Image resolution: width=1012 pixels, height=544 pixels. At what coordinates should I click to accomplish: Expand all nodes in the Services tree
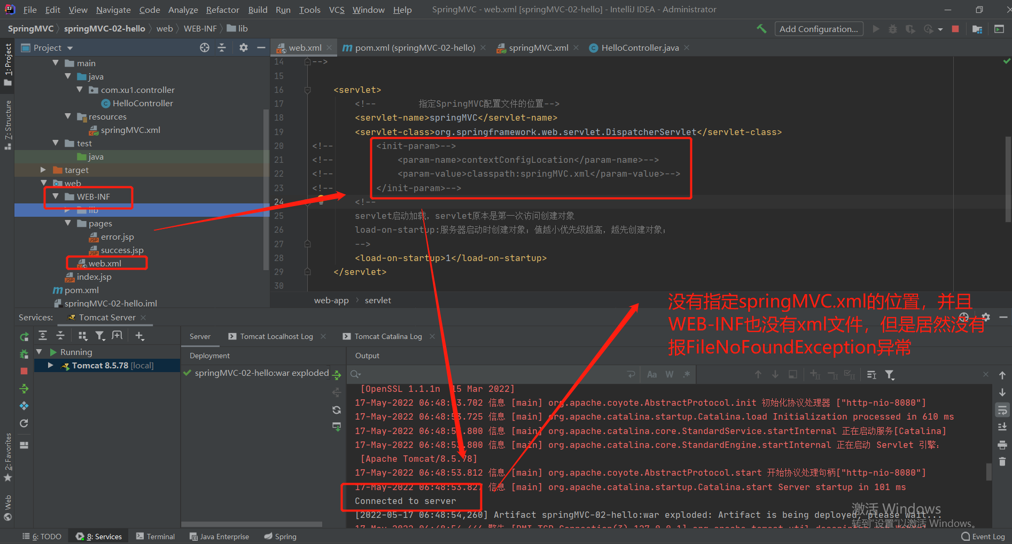point(43,335)
